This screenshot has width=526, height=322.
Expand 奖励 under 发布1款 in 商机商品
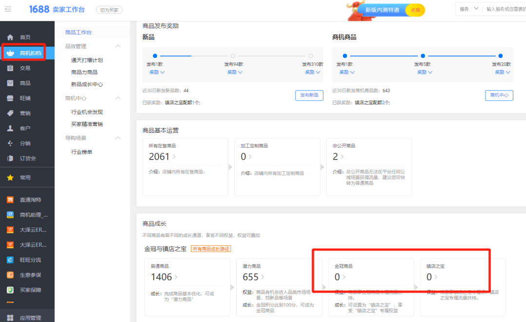click(x=347, y=72)
